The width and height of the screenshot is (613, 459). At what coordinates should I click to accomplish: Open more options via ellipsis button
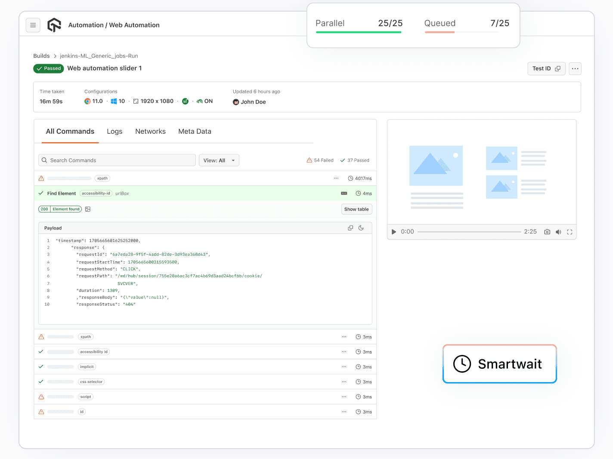coord(575,68)
